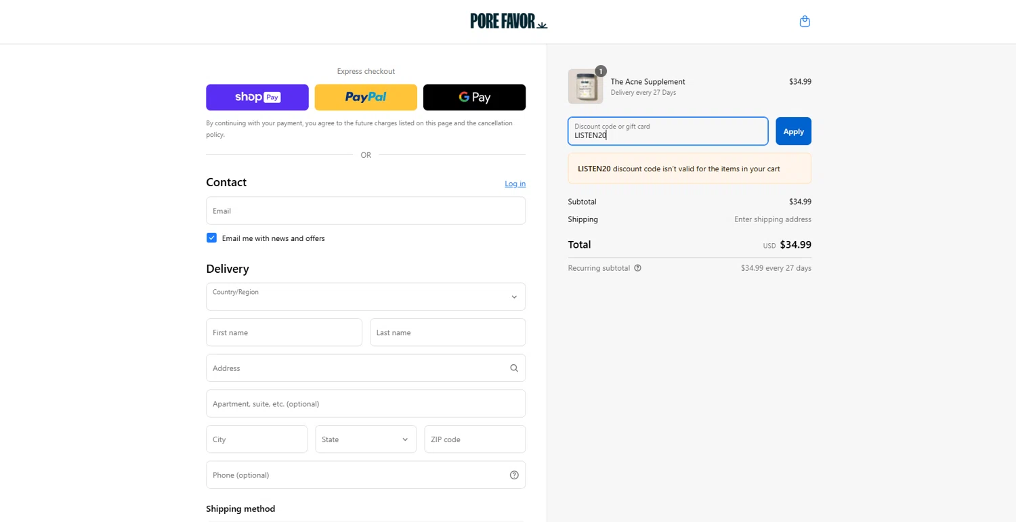The image size is (1016, 522).
Task: Click the Subtotal label
Action: [583, 202]
